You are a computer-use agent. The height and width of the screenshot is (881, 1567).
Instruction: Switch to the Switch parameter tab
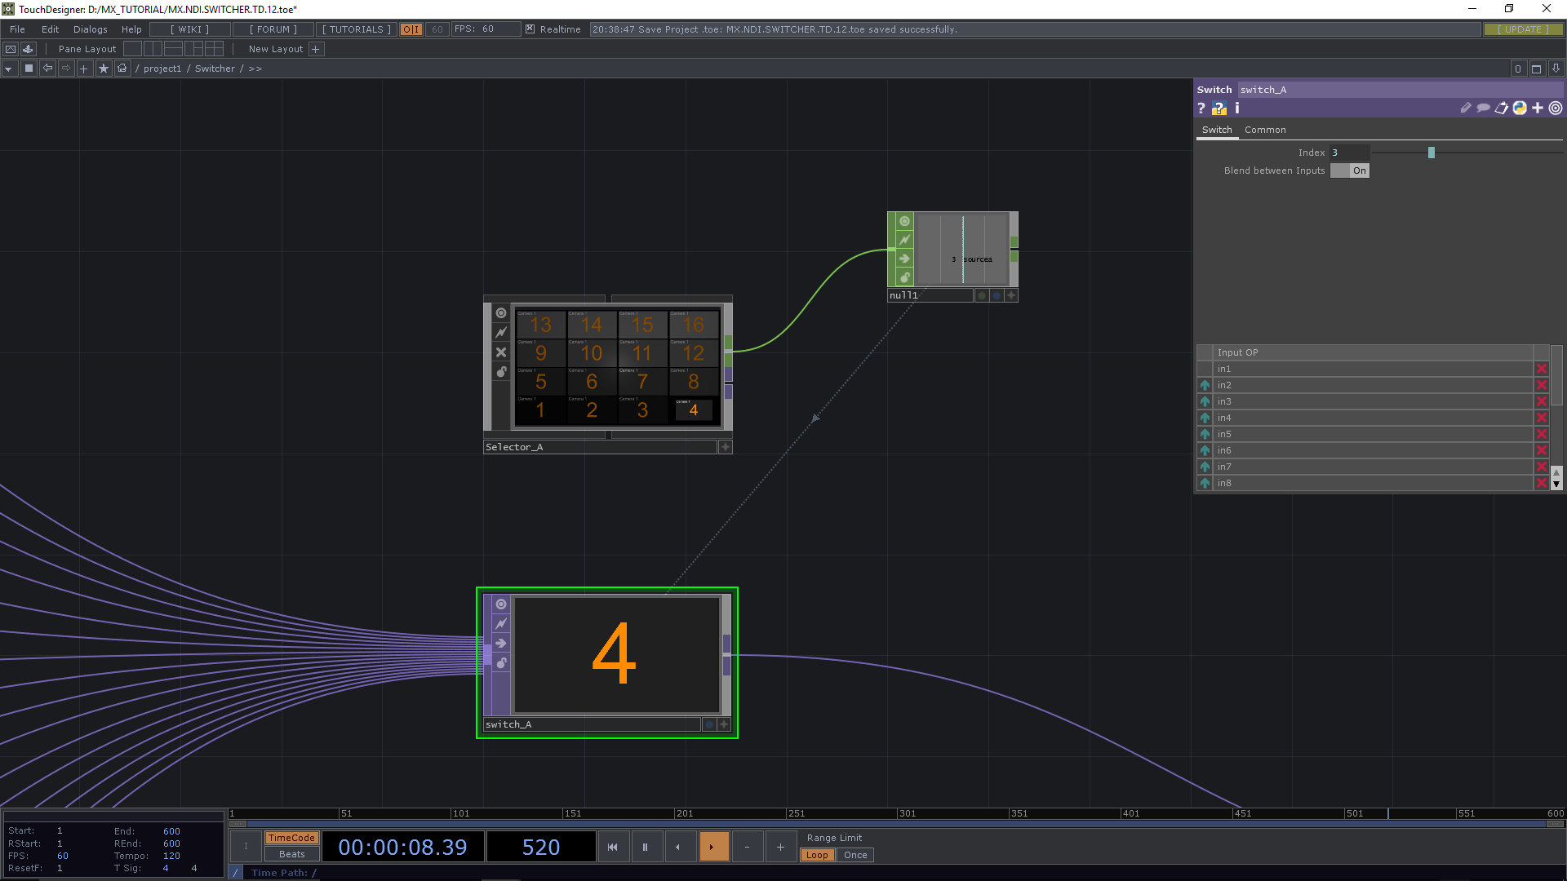tap(1217, 130)
